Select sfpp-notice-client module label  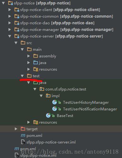point(60,10)
